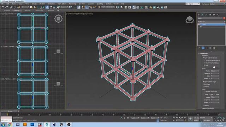Open the Help menu
226x127 pixels.
coord(123,4)
